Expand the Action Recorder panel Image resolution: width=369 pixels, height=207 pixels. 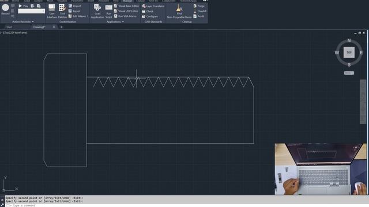point(23,22)
